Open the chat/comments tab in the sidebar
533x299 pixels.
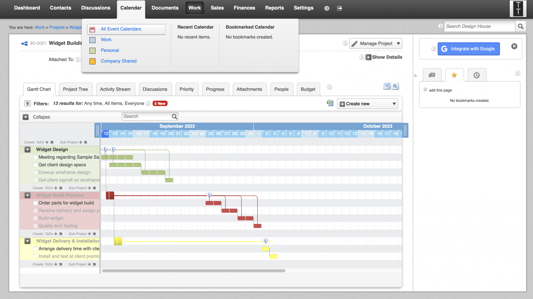(432, 75)
